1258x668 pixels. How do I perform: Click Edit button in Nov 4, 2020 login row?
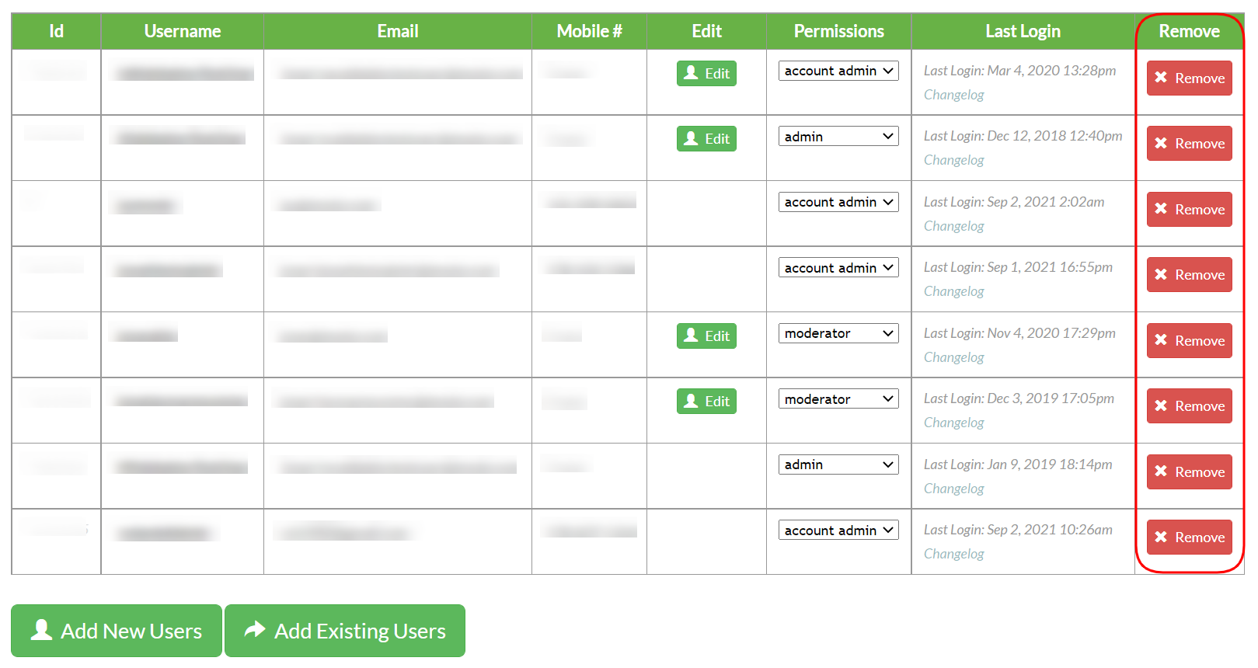tap(706, 336)
